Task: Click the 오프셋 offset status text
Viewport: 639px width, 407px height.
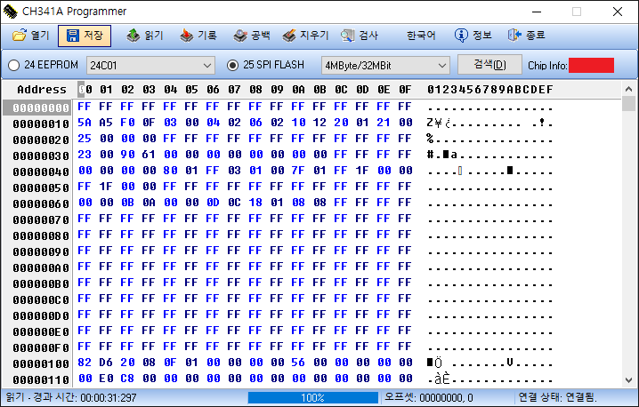Action: (x=429, y=397)
